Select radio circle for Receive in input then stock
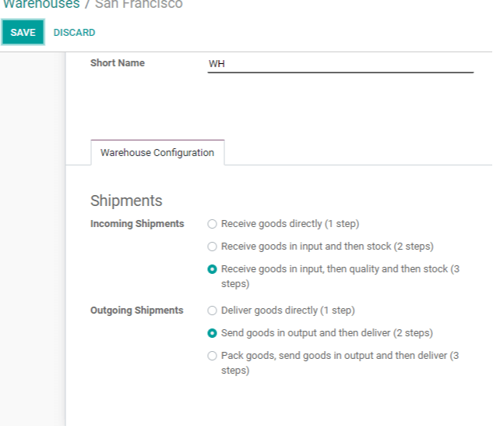This screenshot has height=426, width=493. 212,247
